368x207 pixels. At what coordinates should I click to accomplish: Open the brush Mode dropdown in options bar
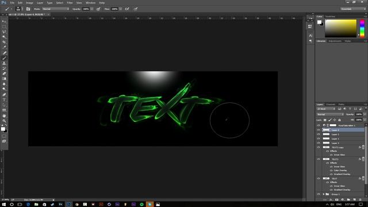[x=56, y=9]
